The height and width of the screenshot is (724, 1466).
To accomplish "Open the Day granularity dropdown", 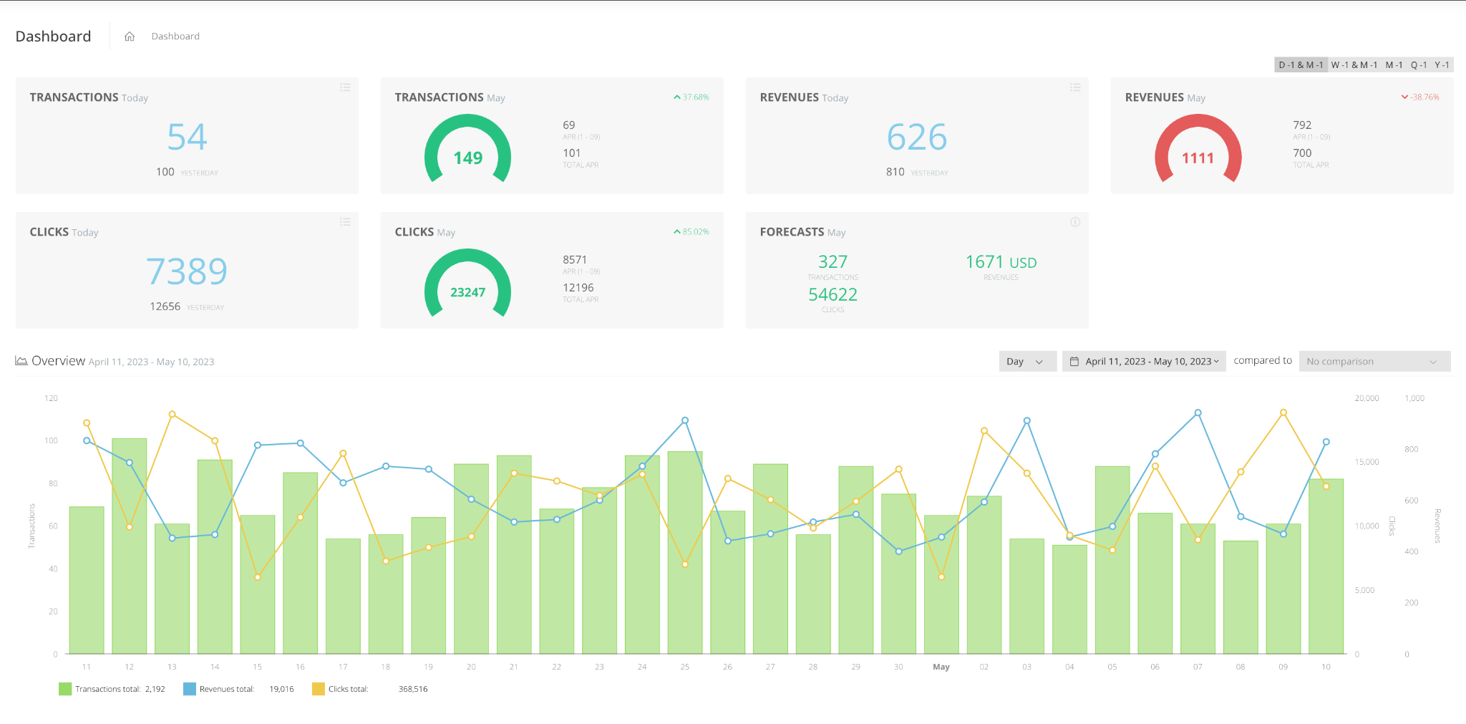I will pyautogui.click(x=1028, y=362).
